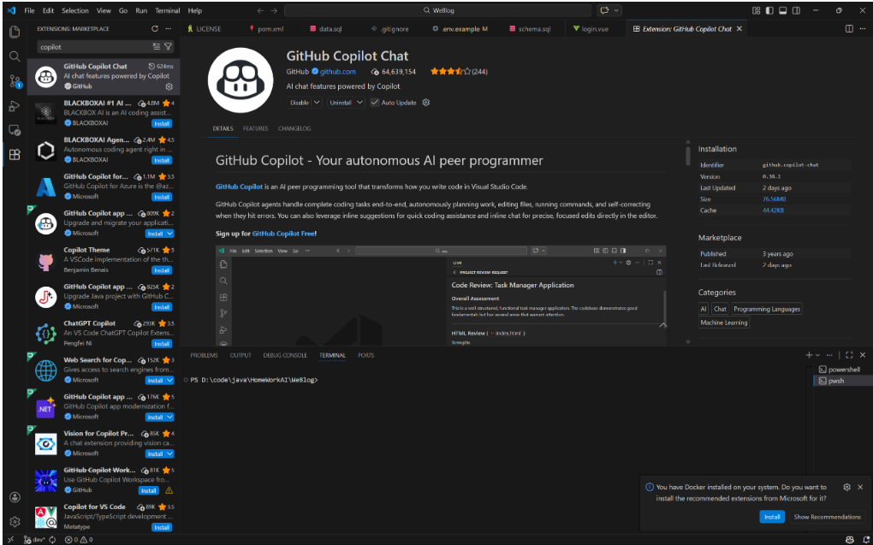Open the Run and Debug view
The width and height of the screenshot is (873, 545).
tap(15, 106)
